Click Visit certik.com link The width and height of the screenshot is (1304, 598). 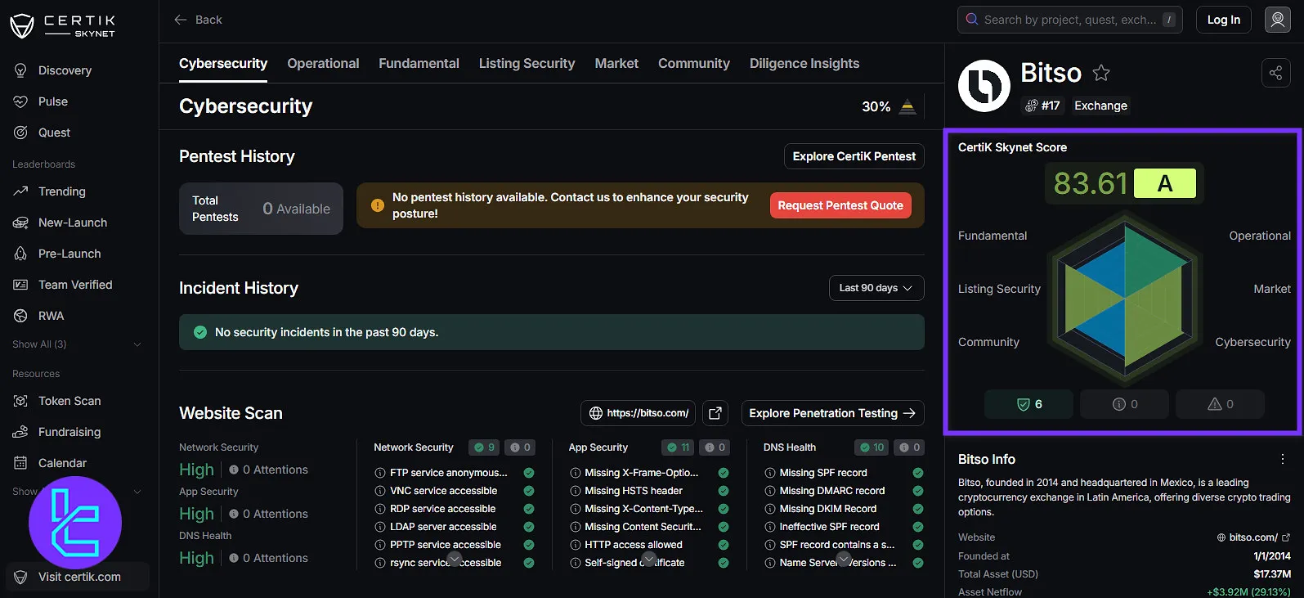coord(78,577)
